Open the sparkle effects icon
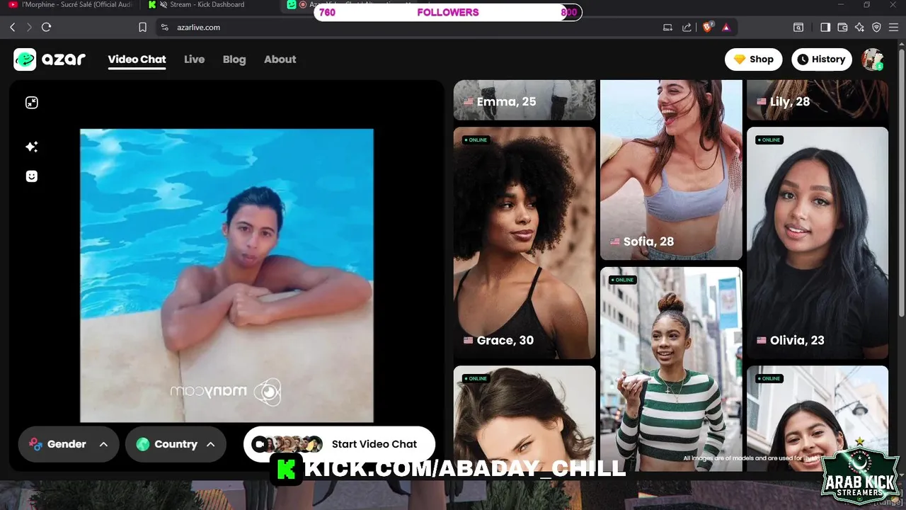The image size is (906, 510). tap(32, 147)
